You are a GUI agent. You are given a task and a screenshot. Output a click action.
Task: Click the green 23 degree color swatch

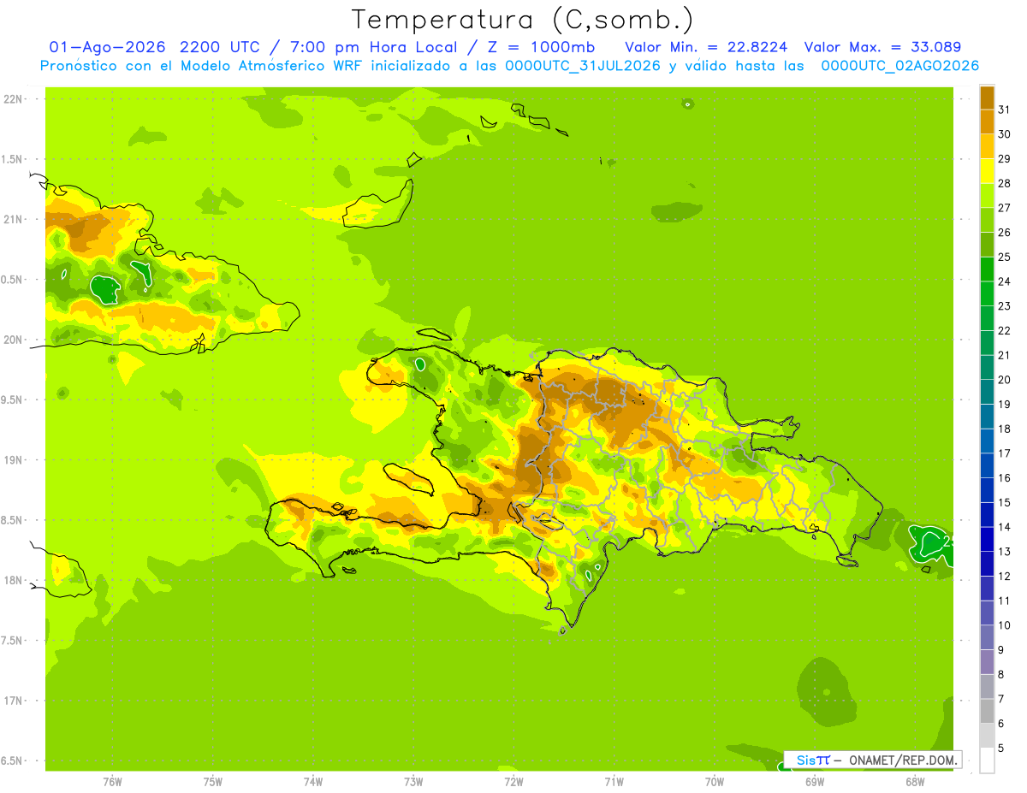pos(987,294)
